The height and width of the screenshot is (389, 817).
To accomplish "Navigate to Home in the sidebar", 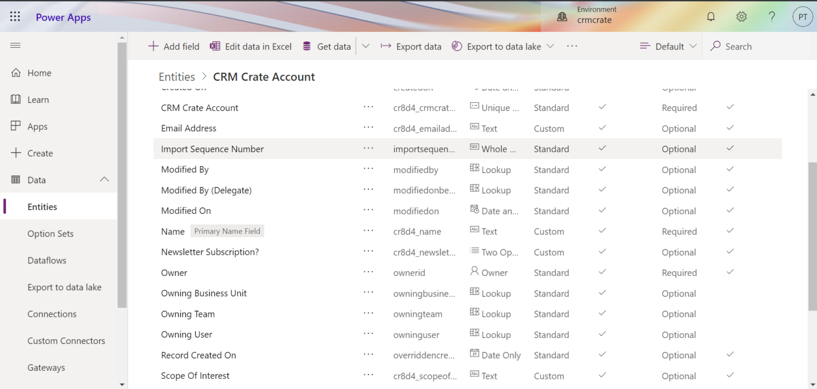I will point(38,73).
